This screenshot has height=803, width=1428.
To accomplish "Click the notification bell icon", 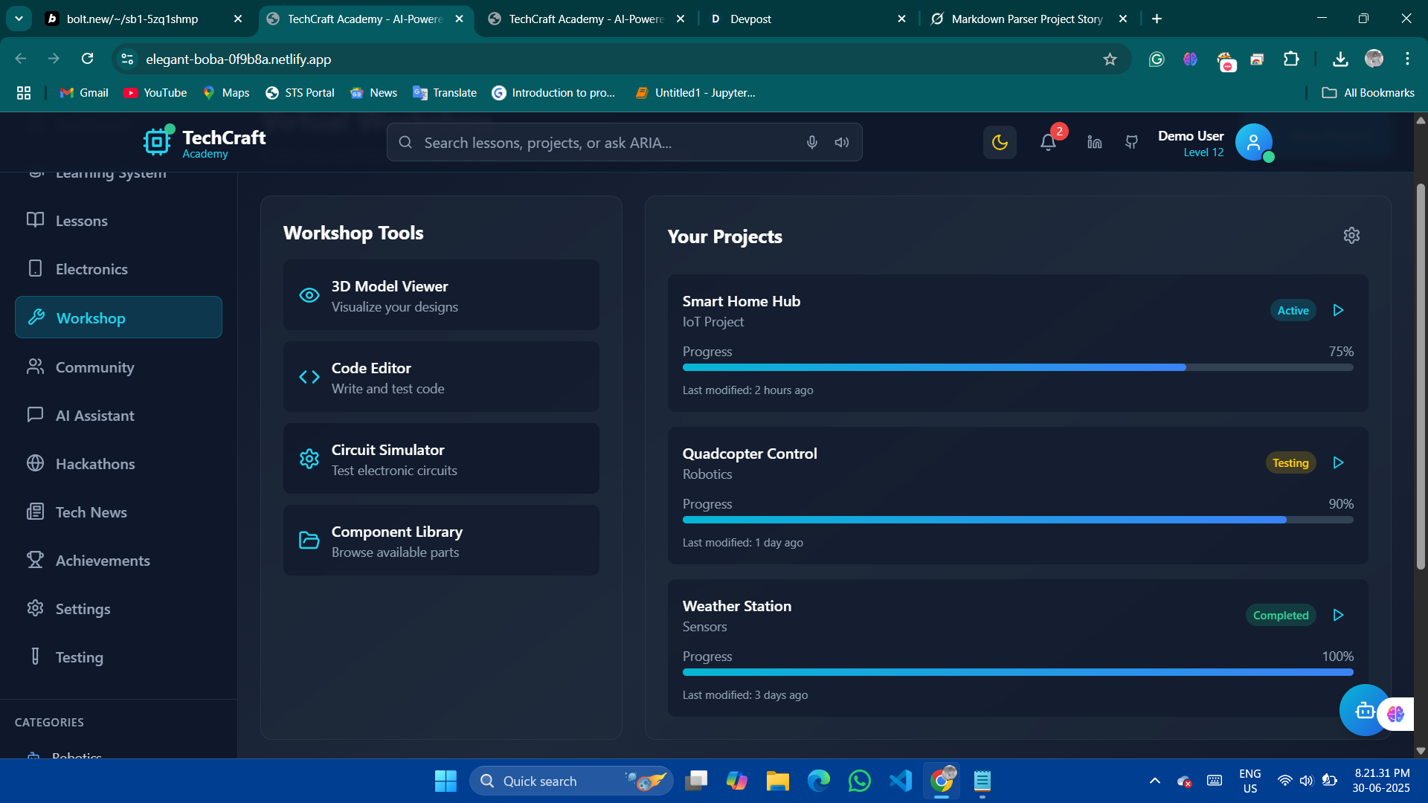I will (x=1048, y=142).
